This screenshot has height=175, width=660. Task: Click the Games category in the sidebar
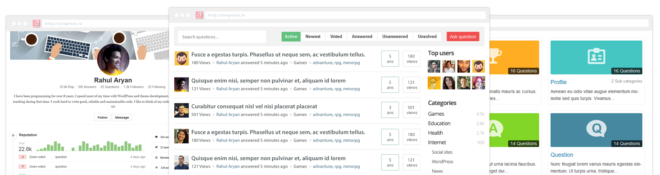point(436,114)
